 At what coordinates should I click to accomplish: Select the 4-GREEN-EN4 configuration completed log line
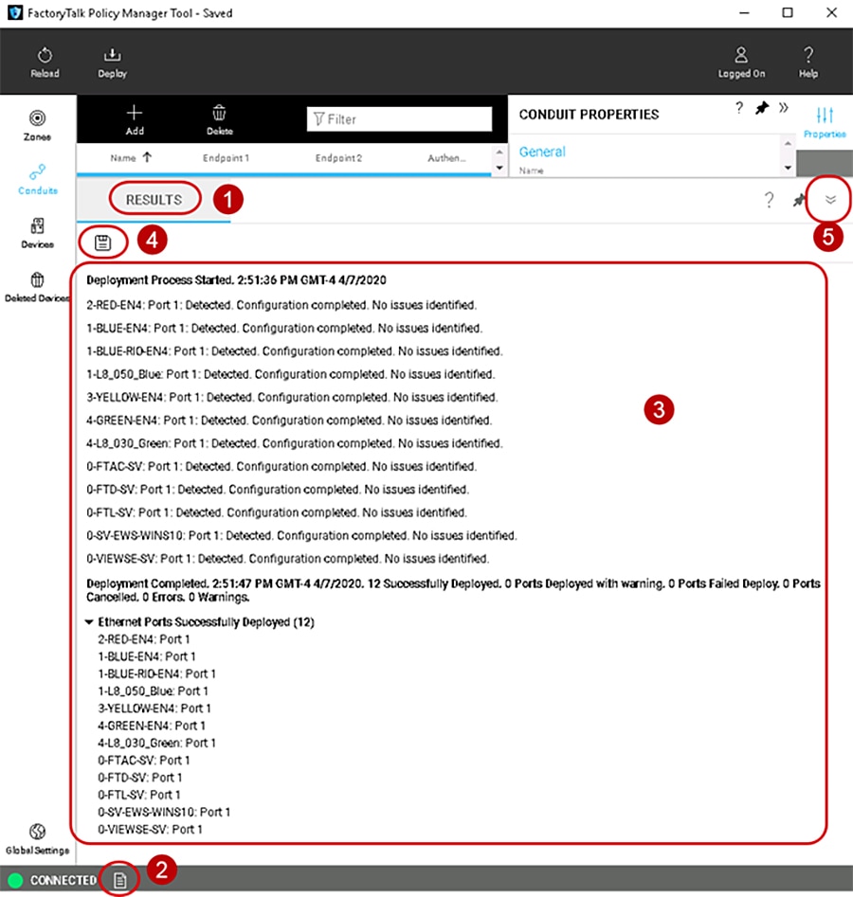coord(289,420)
